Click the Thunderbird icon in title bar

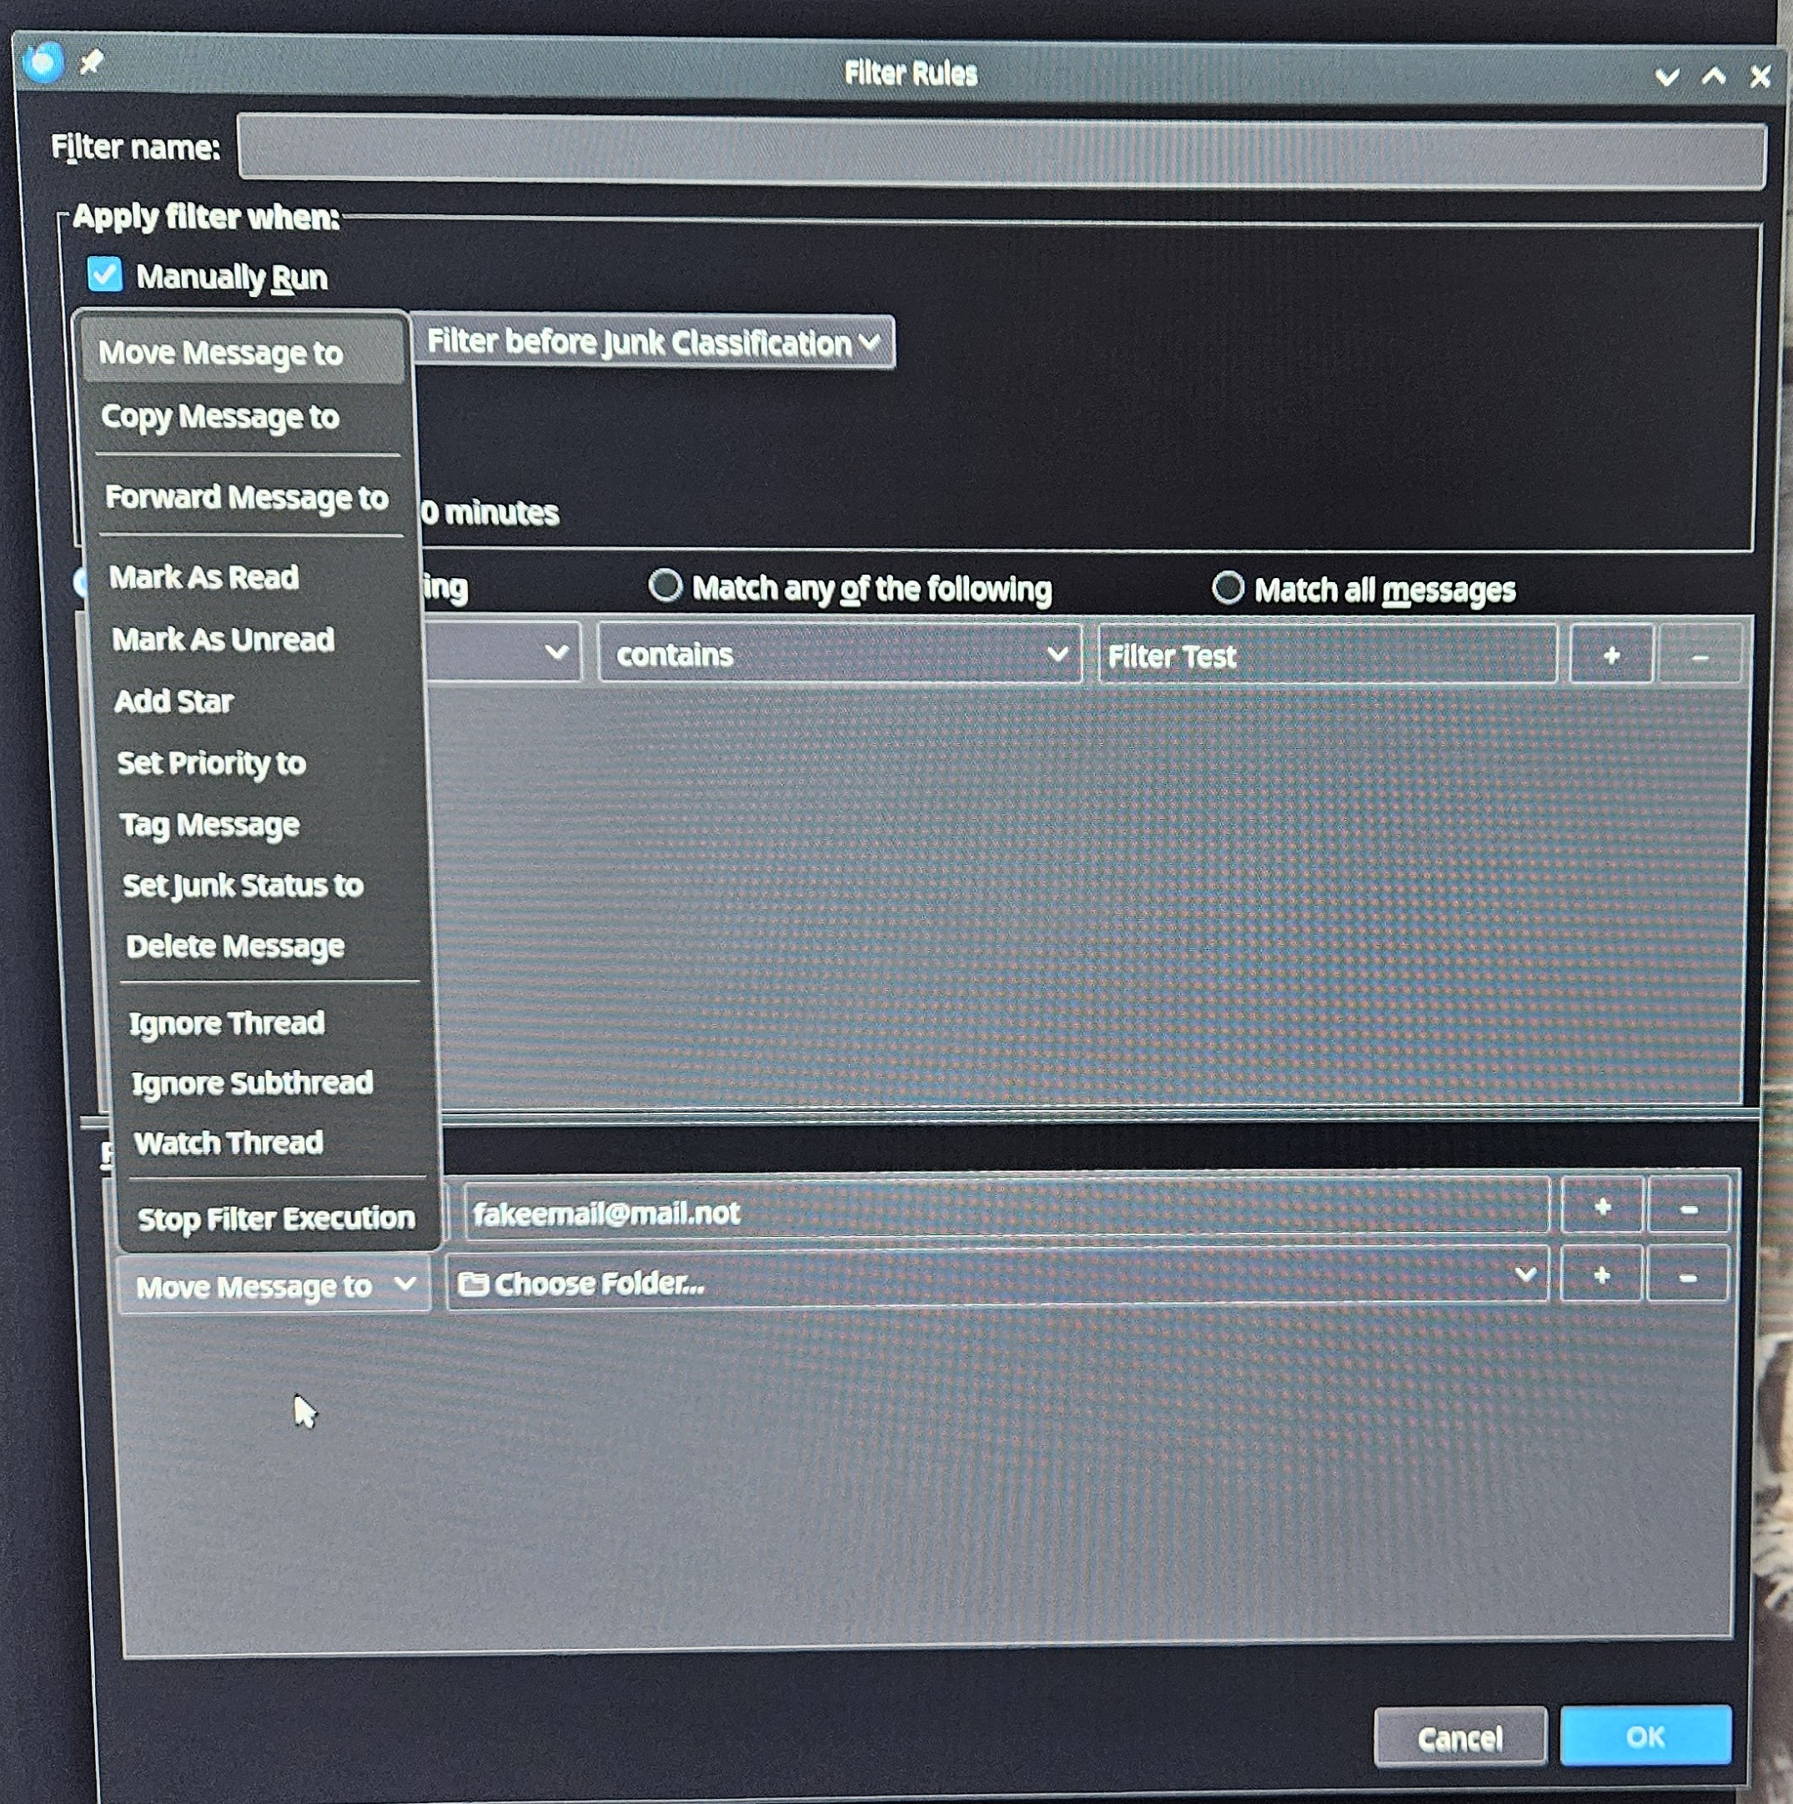(x=43, y=63)
